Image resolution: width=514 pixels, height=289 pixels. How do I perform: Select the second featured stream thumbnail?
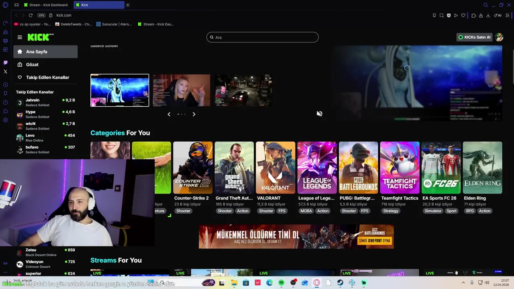[x=181, y=90]
